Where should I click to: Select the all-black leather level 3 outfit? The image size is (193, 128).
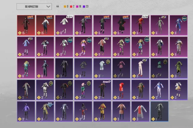click(x=64, y=69)
